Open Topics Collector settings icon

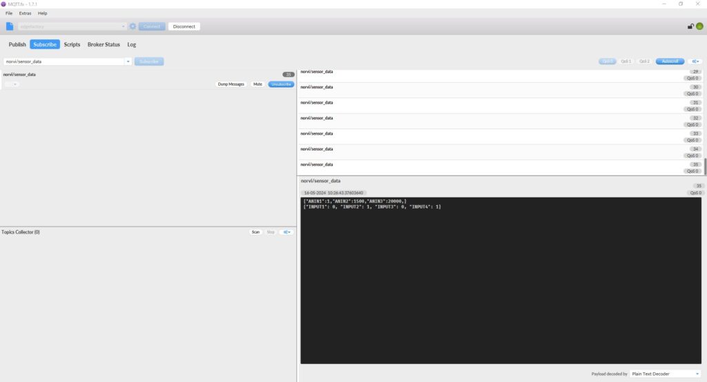(x=286, y=232)
